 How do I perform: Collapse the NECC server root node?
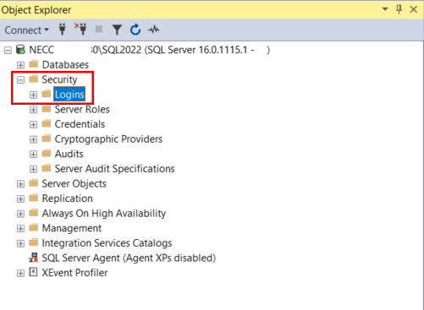[8, 51]
